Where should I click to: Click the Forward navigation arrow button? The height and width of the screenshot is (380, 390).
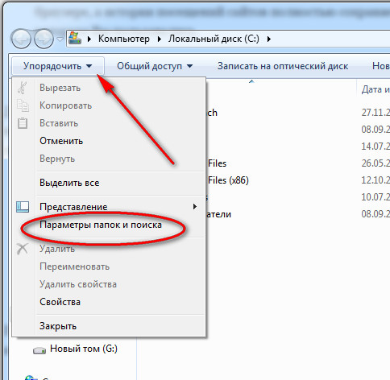click(x=44, y=39)
